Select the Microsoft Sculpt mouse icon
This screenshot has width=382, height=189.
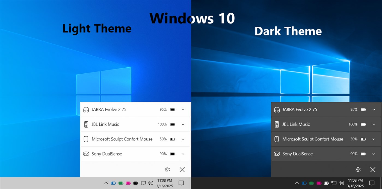click(x=86, y=139)
